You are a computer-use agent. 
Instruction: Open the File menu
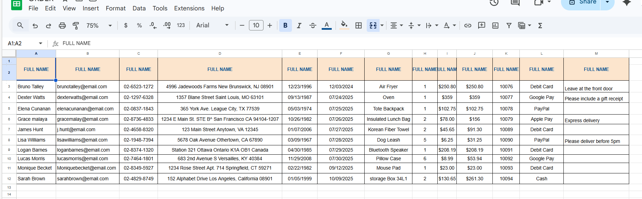33,8
